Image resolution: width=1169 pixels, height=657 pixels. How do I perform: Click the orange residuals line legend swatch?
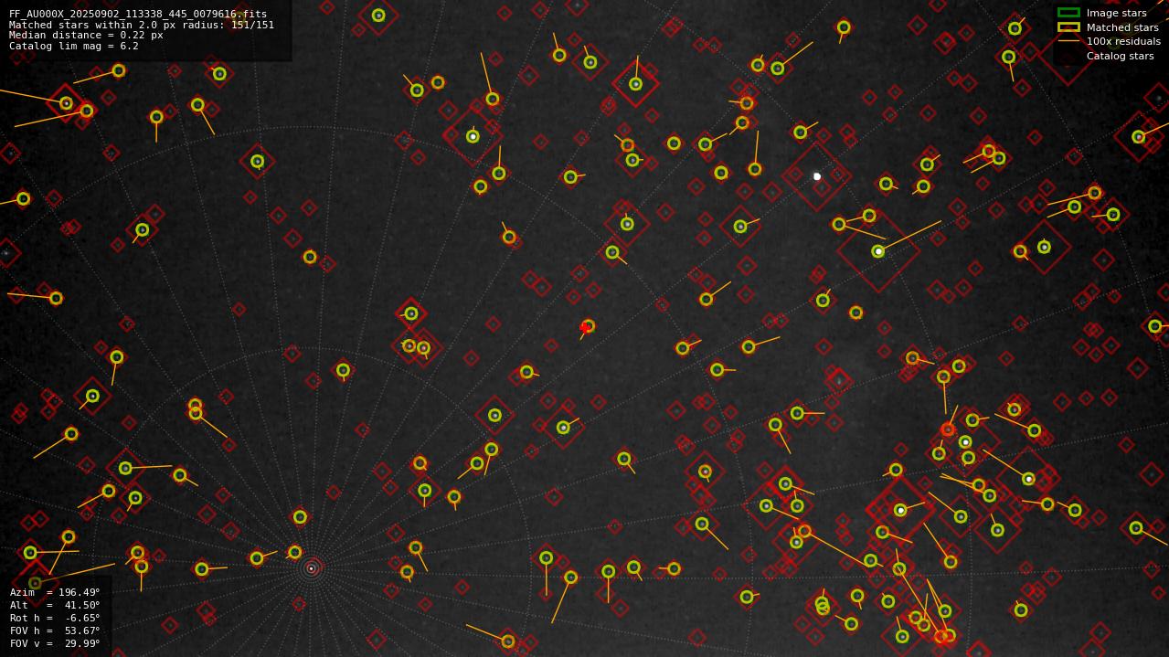[1068, 41]
